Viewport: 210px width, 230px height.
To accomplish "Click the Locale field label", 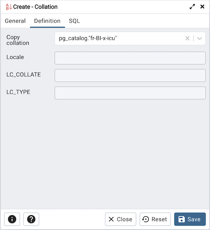I will pos(15,57).
